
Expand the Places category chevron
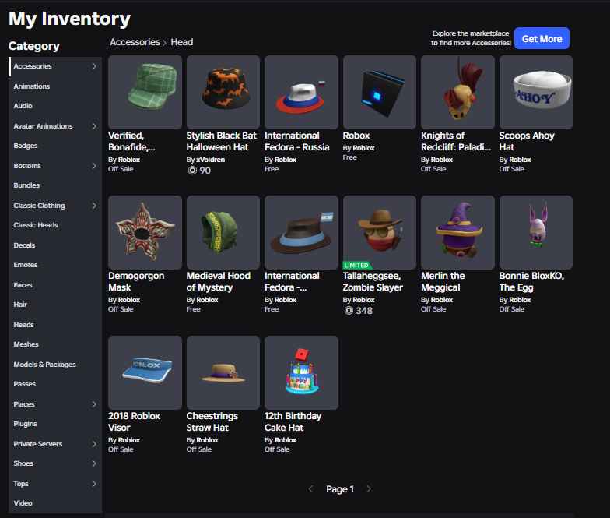click(94, 404)
